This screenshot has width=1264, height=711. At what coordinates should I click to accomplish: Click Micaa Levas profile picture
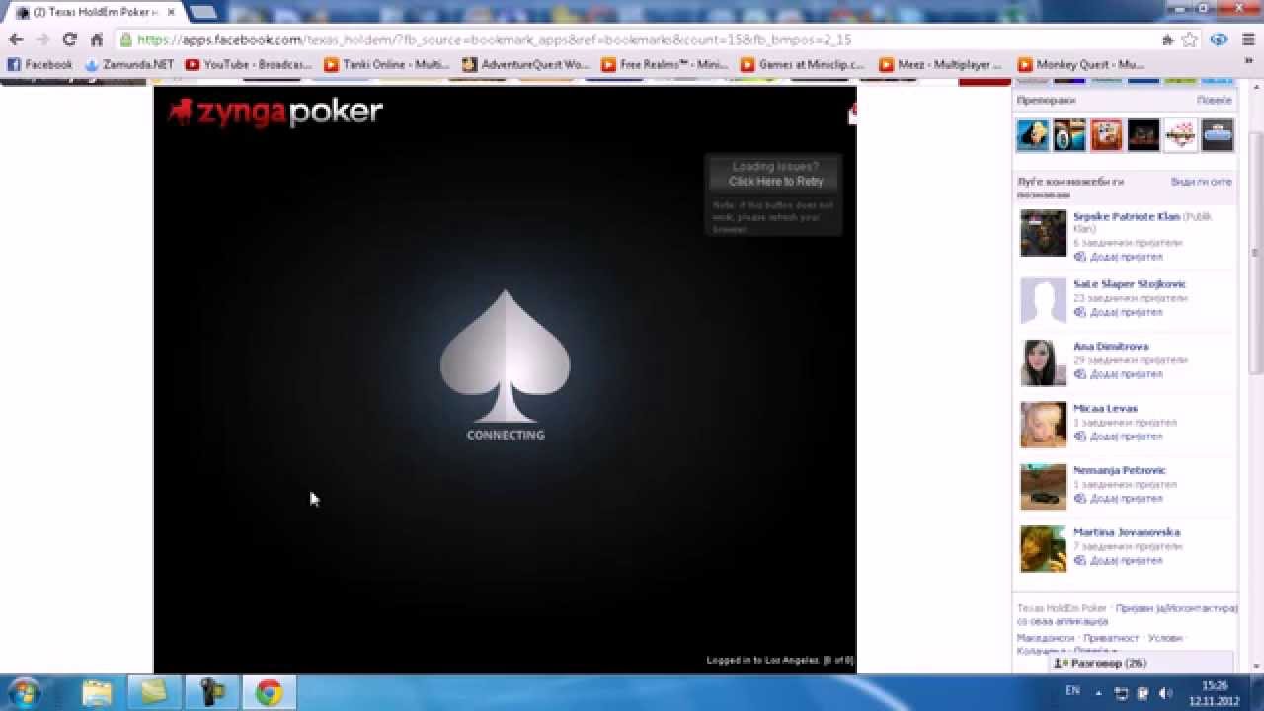[x=1043, y=425]
